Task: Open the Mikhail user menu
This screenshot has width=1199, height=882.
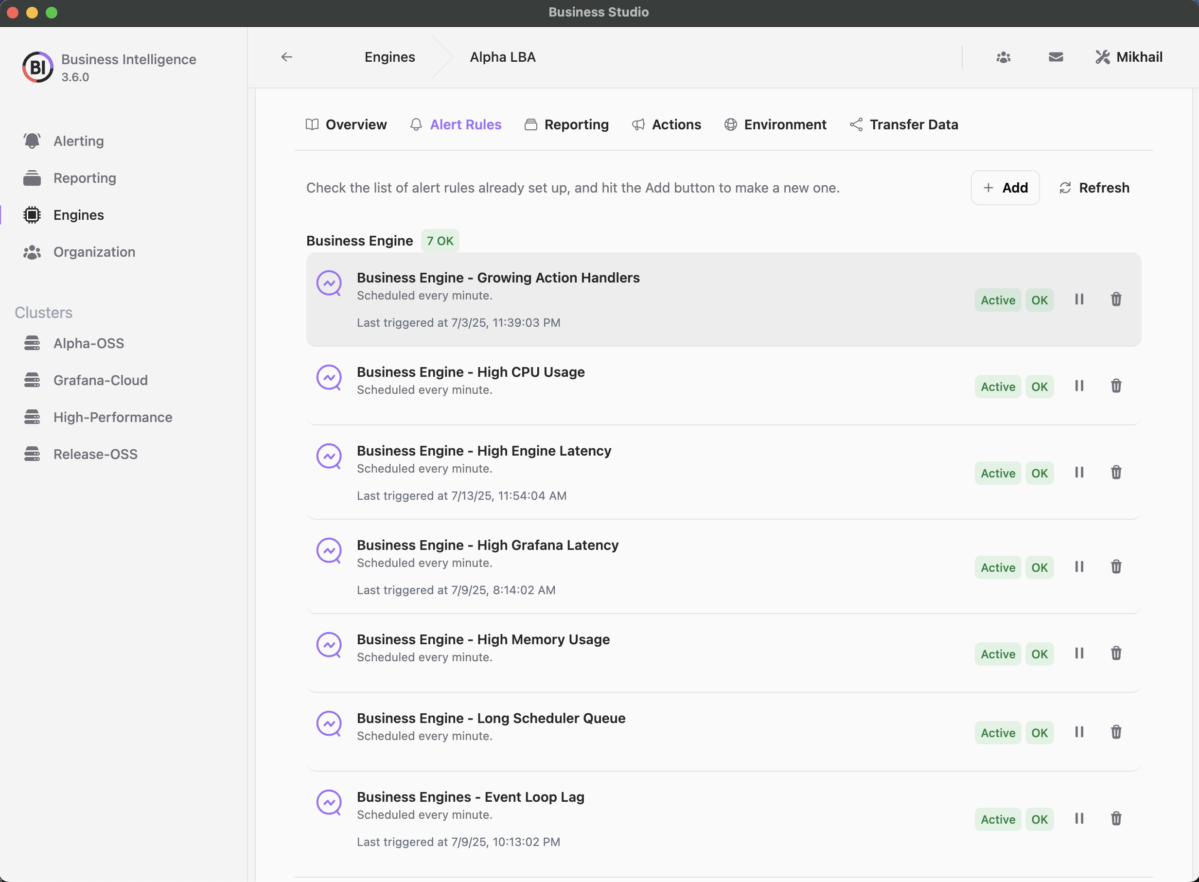Action: (1128, 57)
